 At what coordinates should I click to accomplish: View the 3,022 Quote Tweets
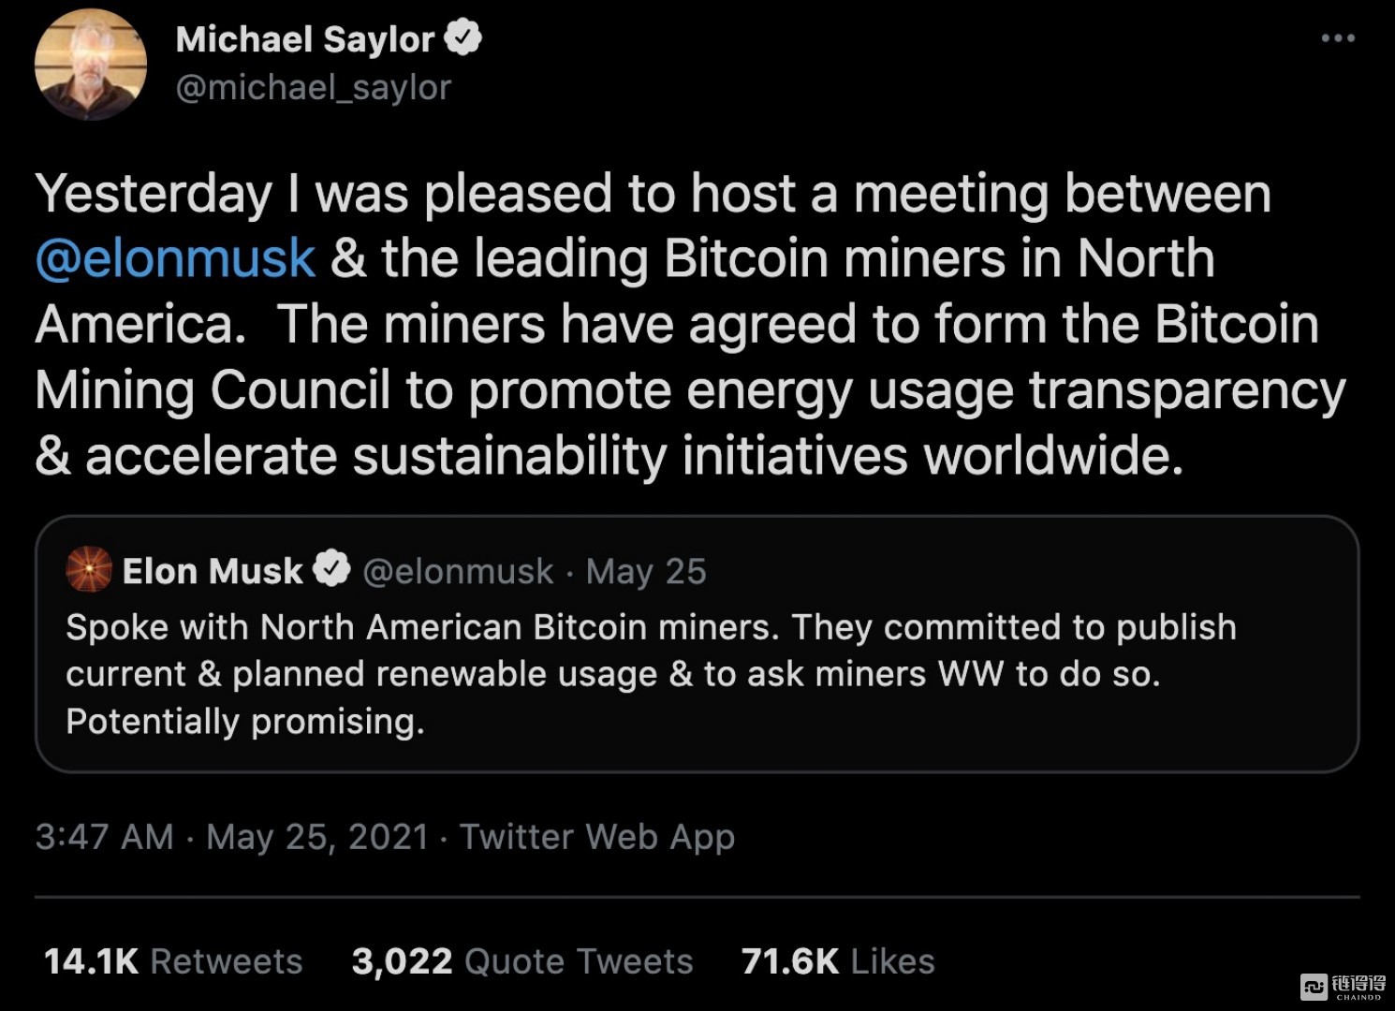(521, 961)
